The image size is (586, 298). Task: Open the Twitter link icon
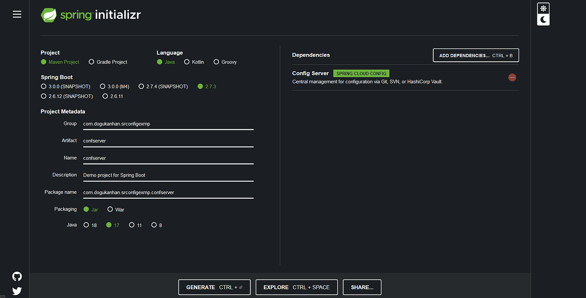coord(17,291)
